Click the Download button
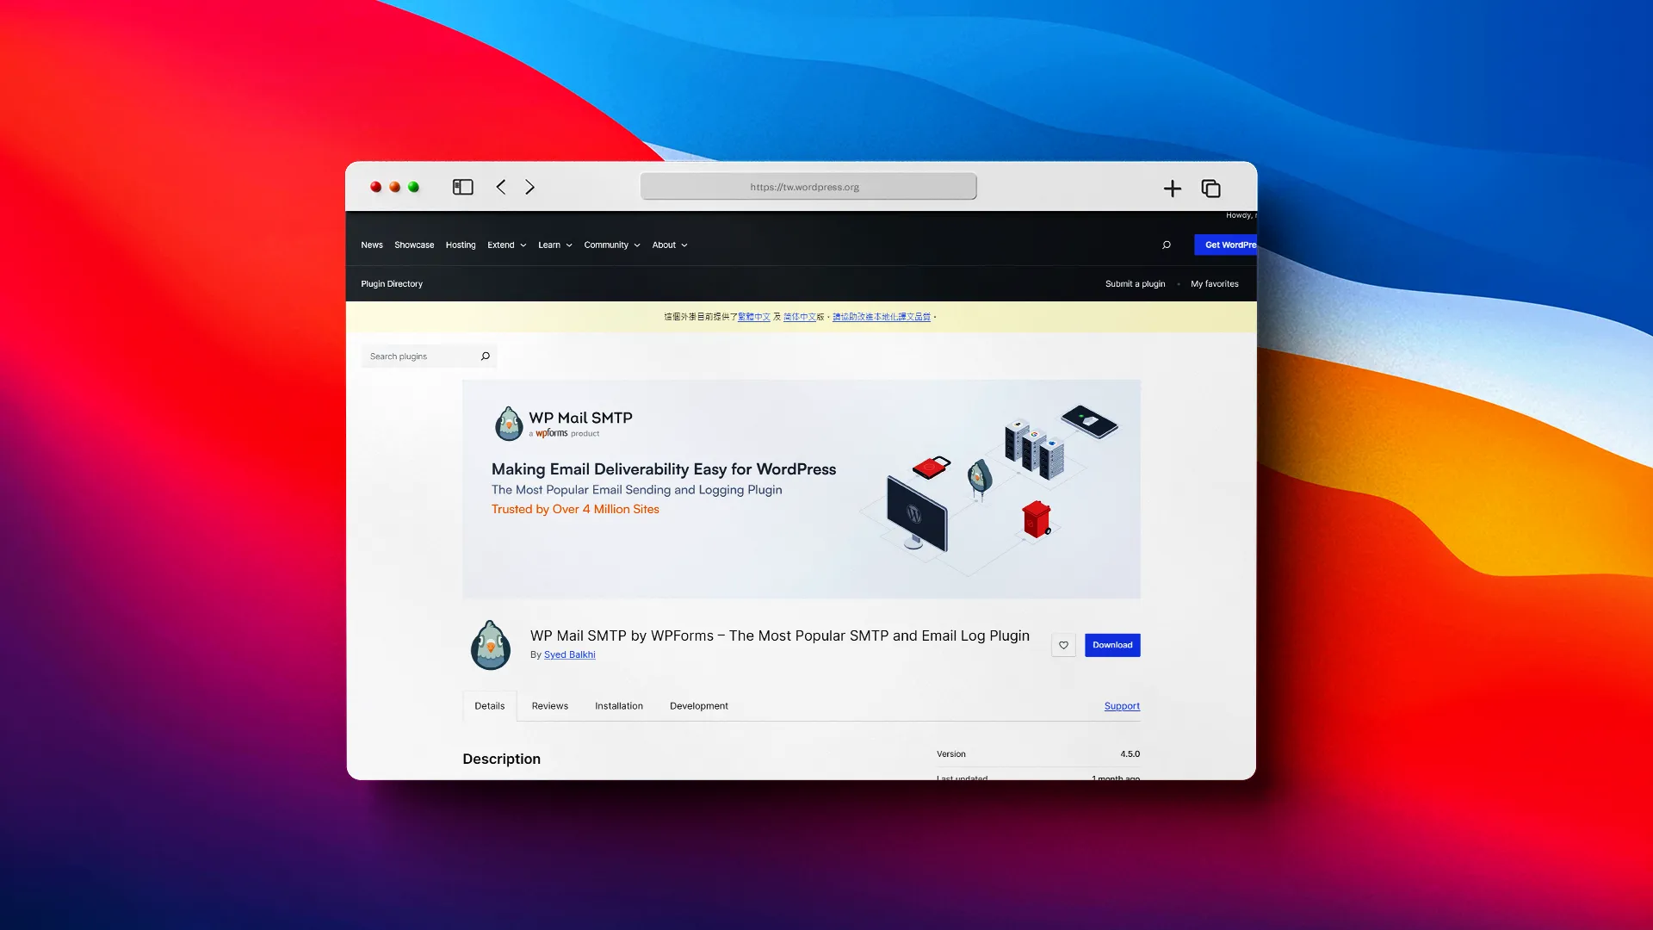The width and height of the screenshot is (1653, 930). [x=1112, y=645]
